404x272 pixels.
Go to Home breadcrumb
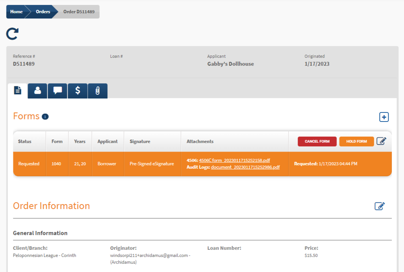[16, 12]
